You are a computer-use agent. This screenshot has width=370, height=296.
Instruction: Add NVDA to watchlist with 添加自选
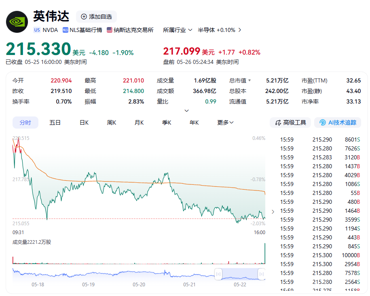pyautogui.click(x=96, y=17)
